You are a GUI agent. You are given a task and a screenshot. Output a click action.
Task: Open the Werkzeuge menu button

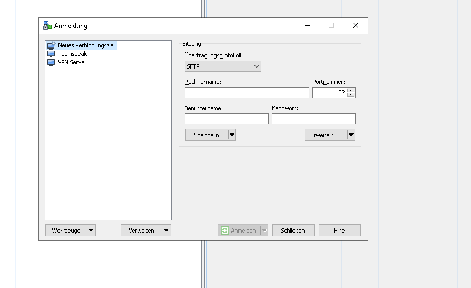click(x=71, y=231)
